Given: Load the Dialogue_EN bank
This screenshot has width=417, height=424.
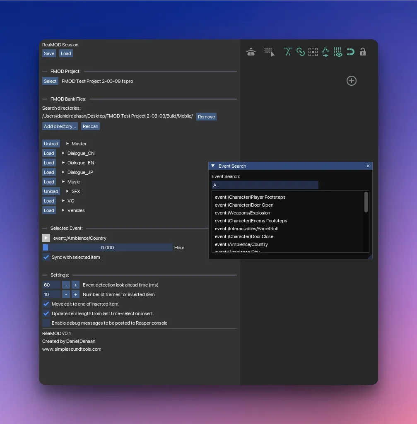Looking at the screenshot, I should [49, 162].
